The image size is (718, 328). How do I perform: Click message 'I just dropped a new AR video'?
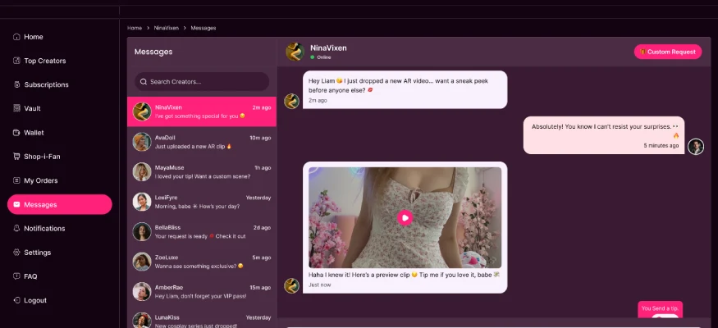[405, 89]
